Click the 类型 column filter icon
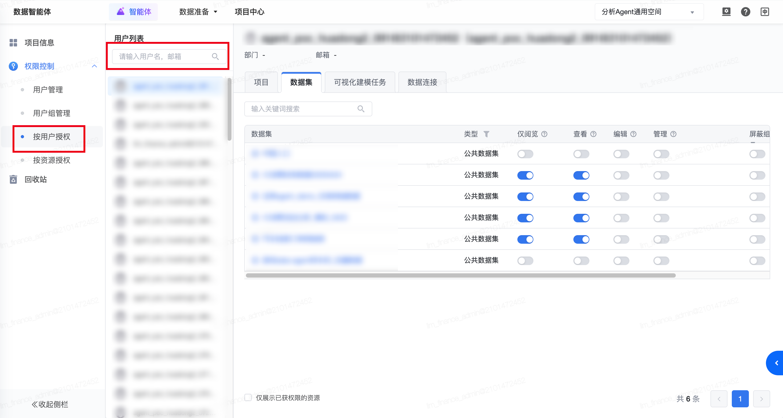Screen dimensions: 783x418 pyautogui.click(x=486, y=134)
